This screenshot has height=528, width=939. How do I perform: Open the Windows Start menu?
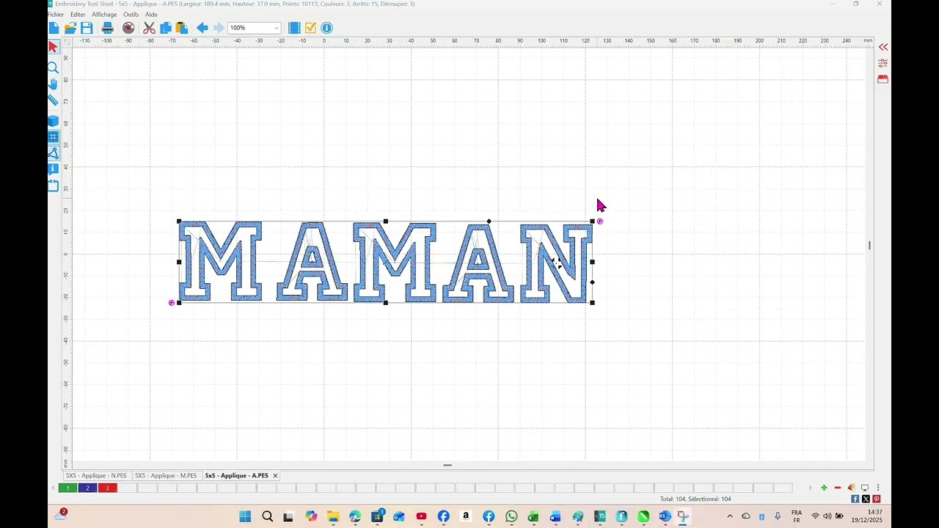pyautogui.click(x=245, y=516)
